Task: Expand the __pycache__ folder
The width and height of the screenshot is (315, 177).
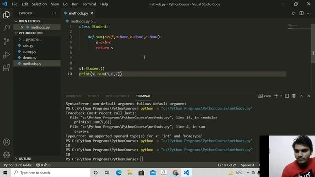Action: coord(32,39)
